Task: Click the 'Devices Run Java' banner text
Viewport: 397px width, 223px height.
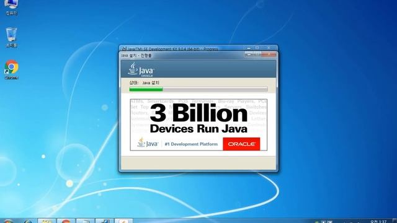Action: click(198, 129)
